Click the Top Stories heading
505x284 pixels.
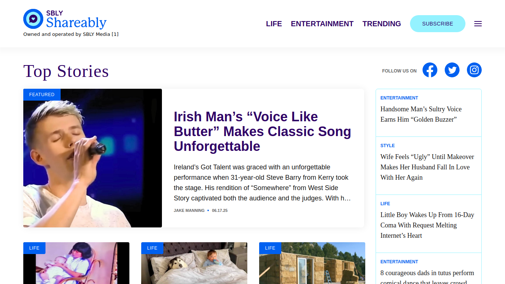click(66, 71)
